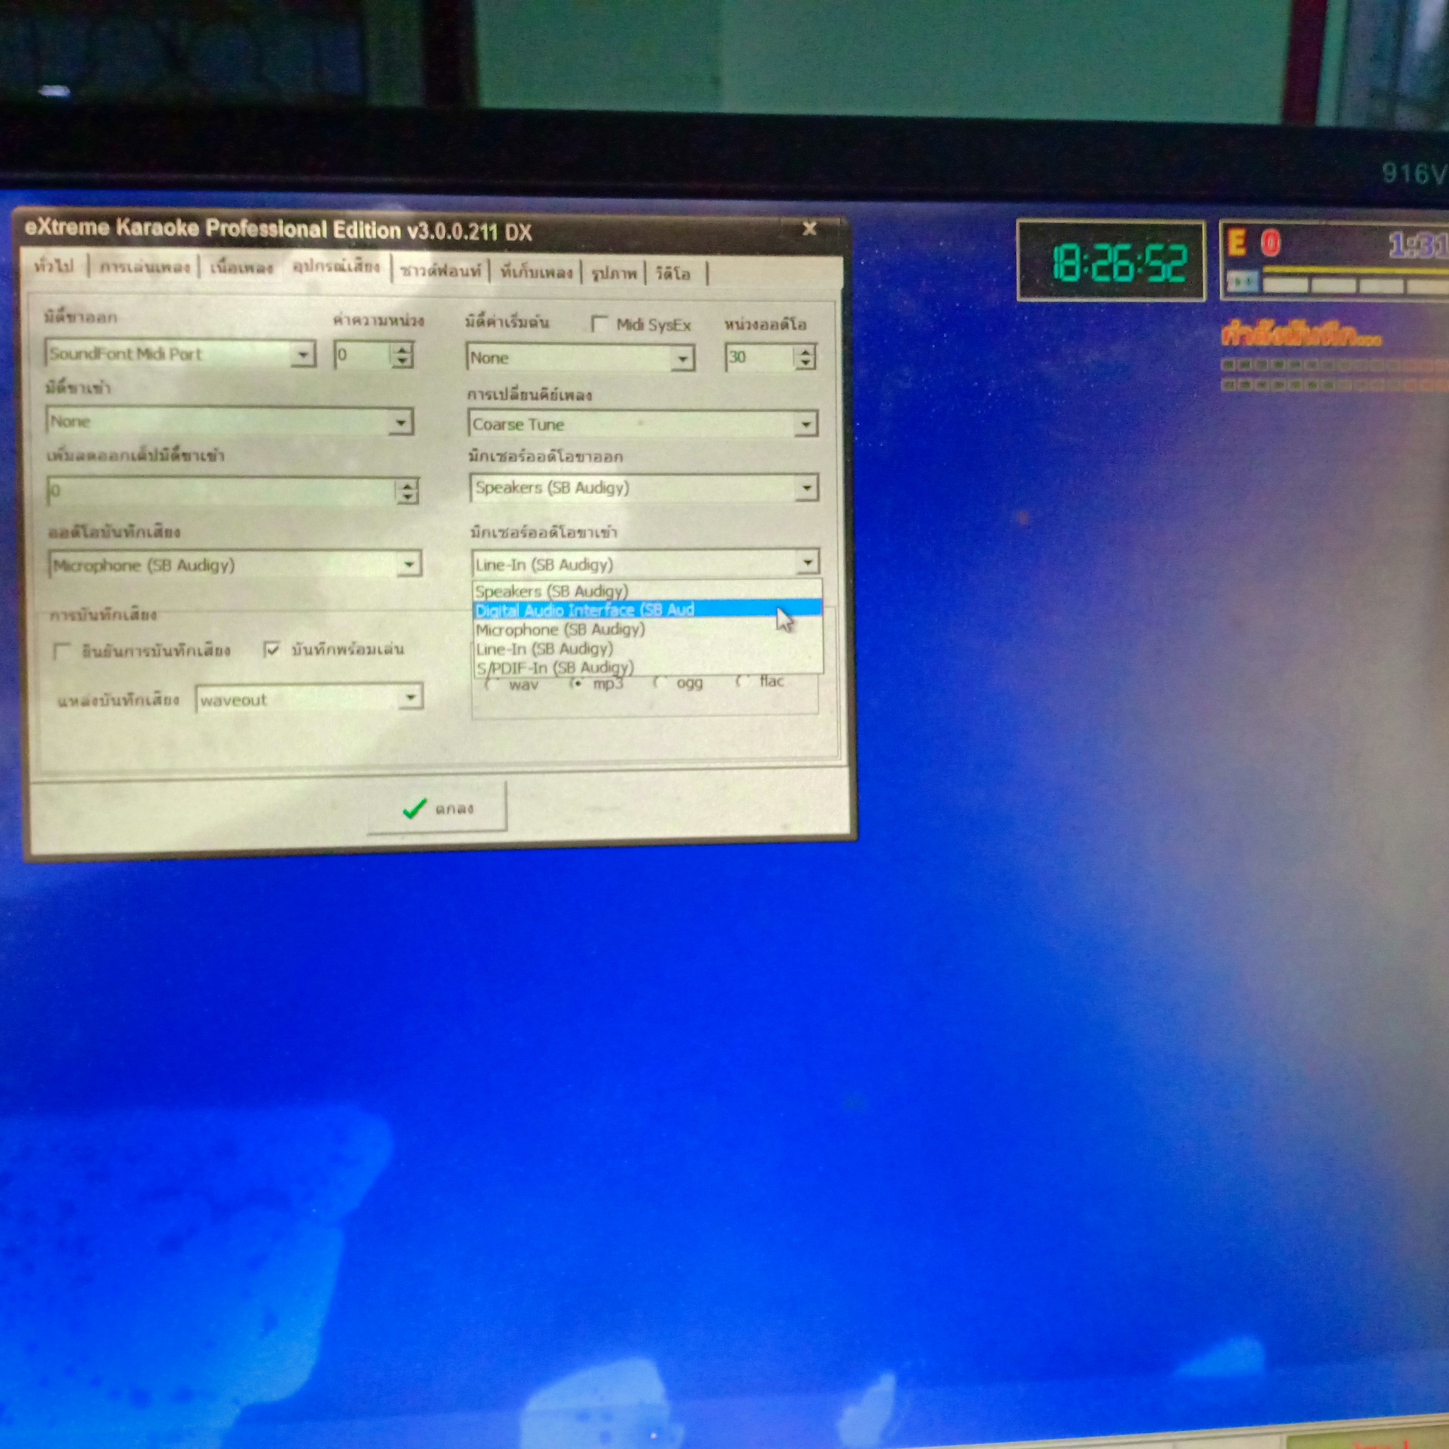Viewport: 1449px width, 1449px height.
Task: Choose Speakers (SB Audigy) in the open list
Action: point(647,590)
